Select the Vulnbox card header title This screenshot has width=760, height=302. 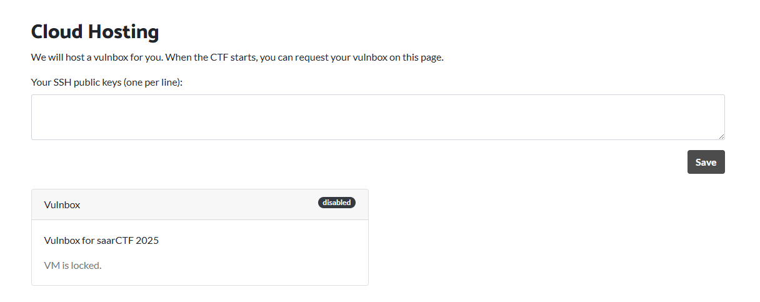coord(62,204)
